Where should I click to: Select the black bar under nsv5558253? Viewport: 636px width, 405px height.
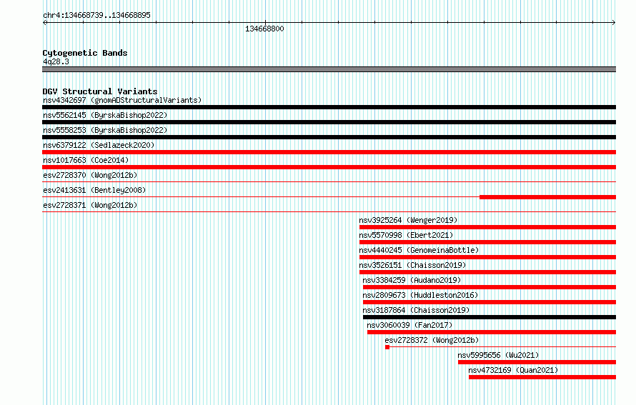[x=329, y=137]
